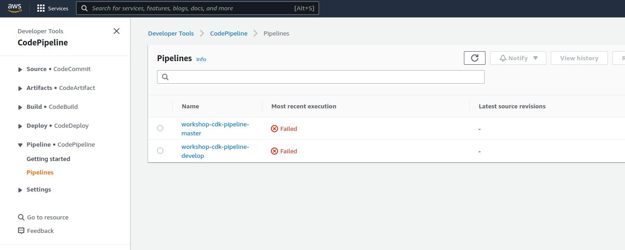Open the Feedback link
This screenshot has height=250, width=625.
pyautogui.click(x=40, y=231)
